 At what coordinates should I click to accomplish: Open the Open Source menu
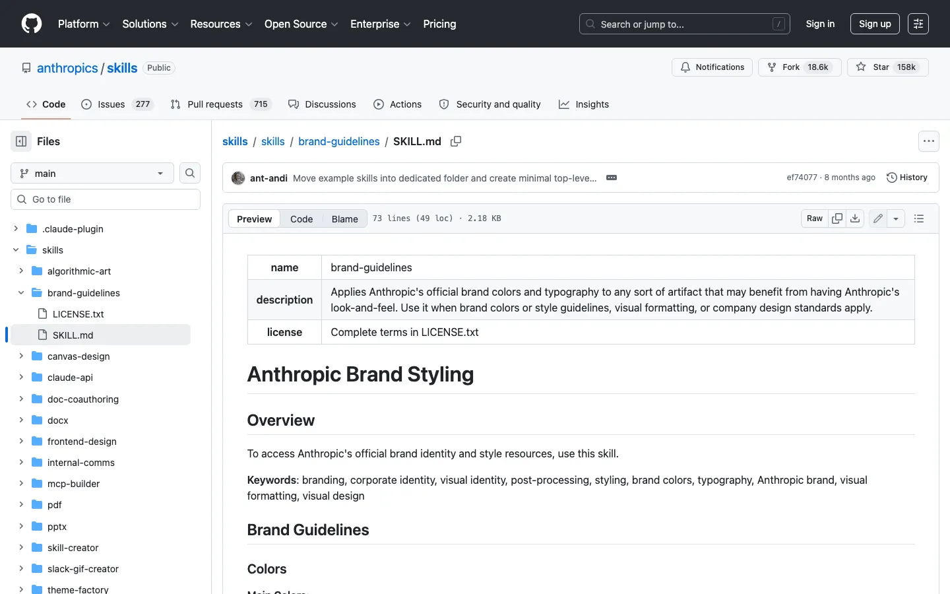(x=301, y=24)
